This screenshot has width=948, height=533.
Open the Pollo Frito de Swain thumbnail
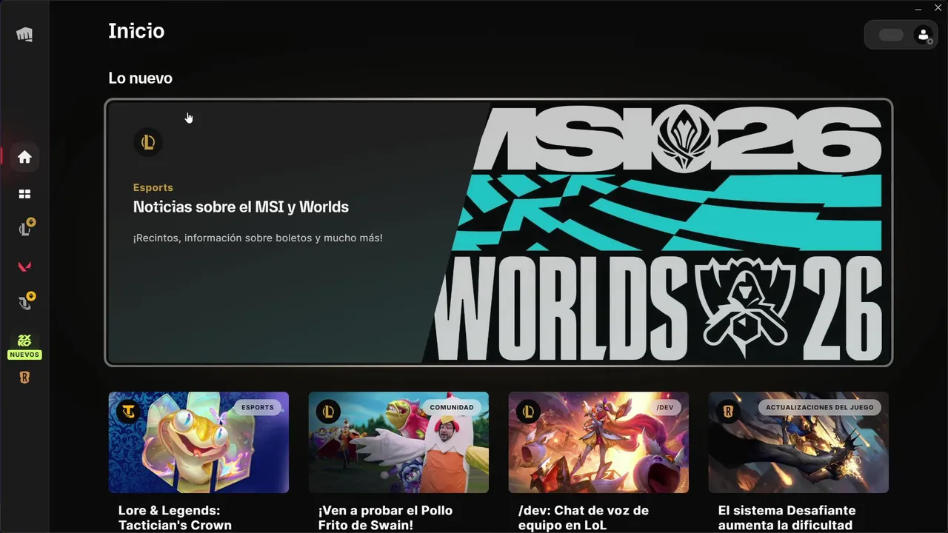click(398, 443)
